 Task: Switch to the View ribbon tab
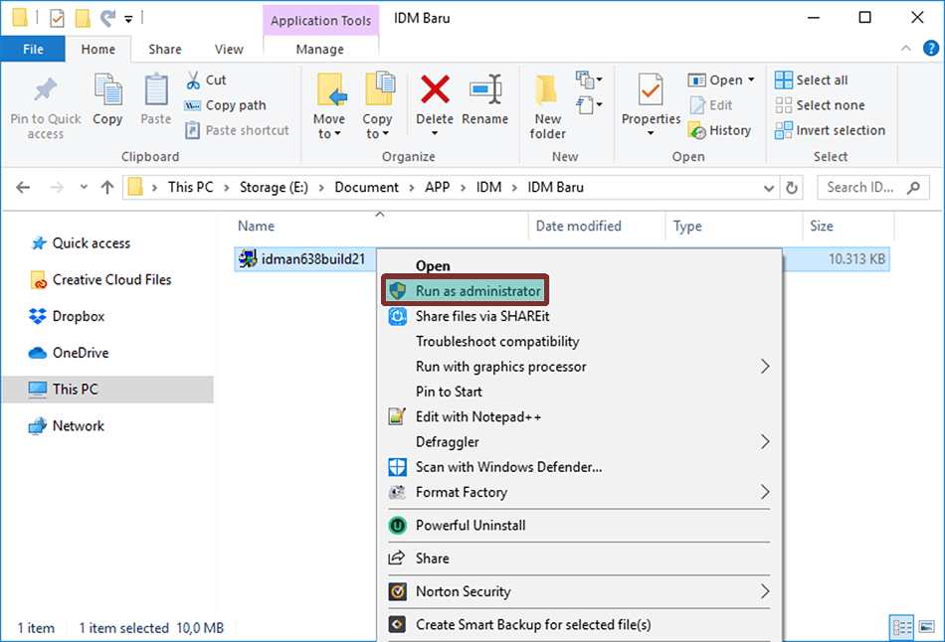point(229,48)
